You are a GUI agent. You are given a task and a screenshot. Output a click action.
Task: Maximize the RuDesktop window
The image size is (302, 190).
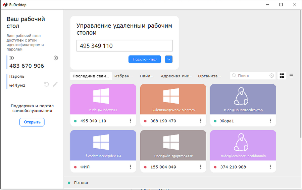pos(281,5)
